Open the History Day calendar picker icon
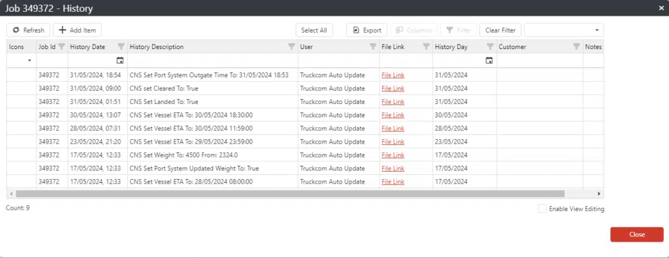This screenshot has width=669, height=258. [x=489, y=61]
